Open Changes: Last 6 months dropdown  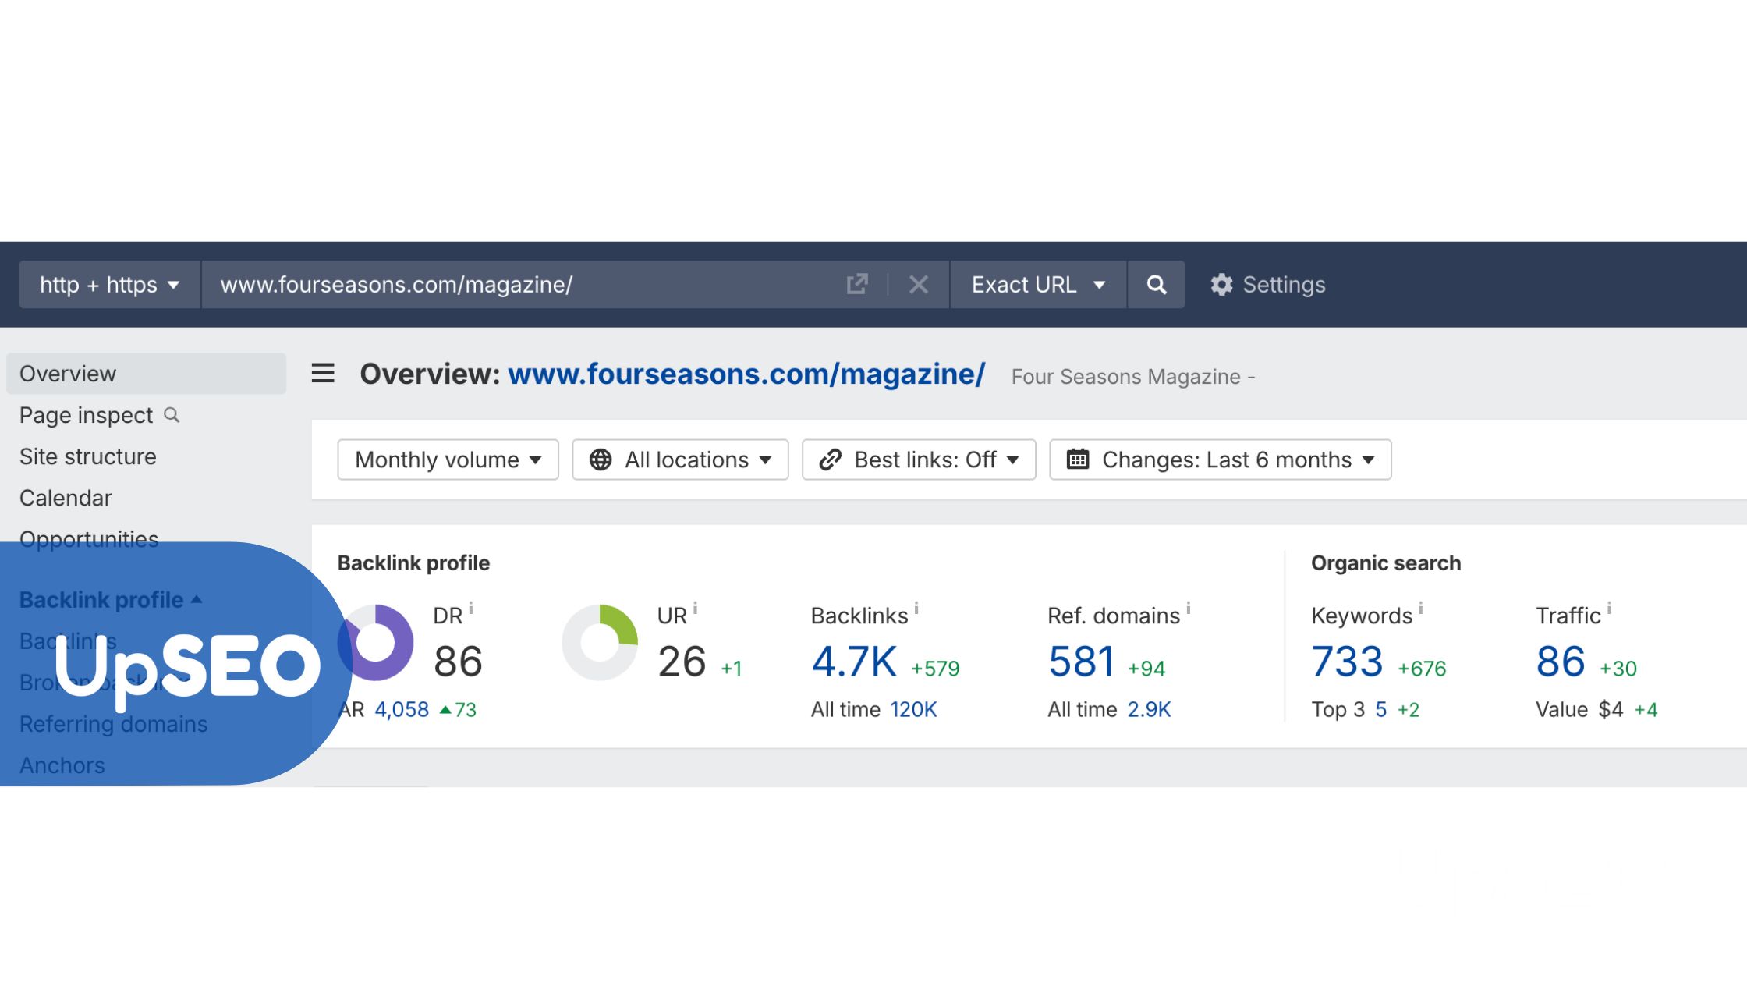(1220, 460)
